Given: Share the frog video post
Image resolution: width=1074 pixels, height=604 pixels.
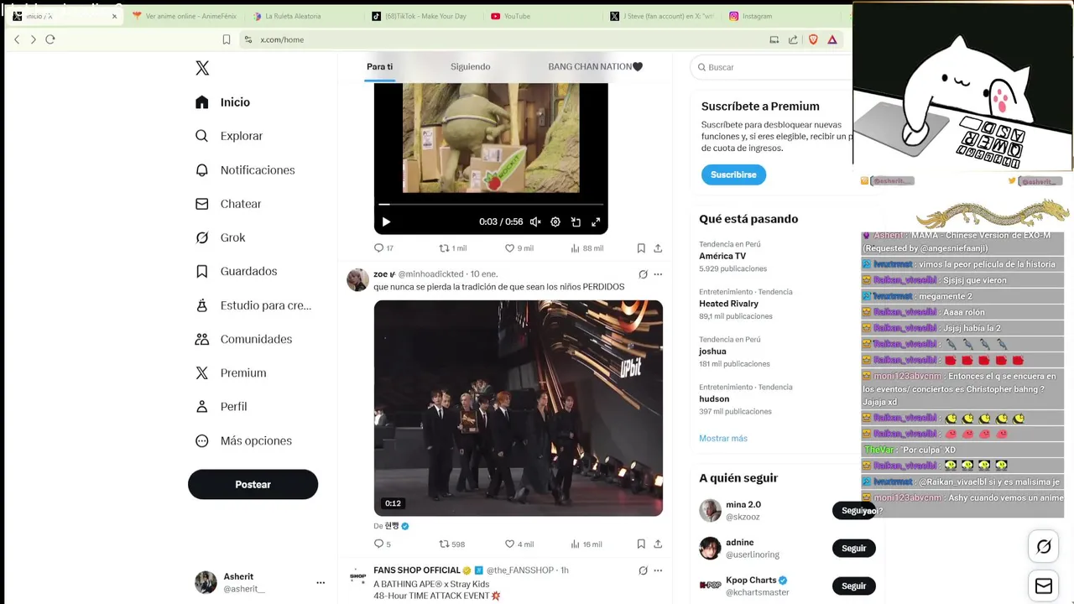Looking at the screenshot, I should [x=658, y=248].
